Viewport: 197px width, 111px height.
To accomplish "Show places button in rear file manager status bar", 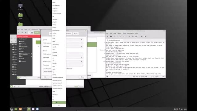I will [11, 86].
